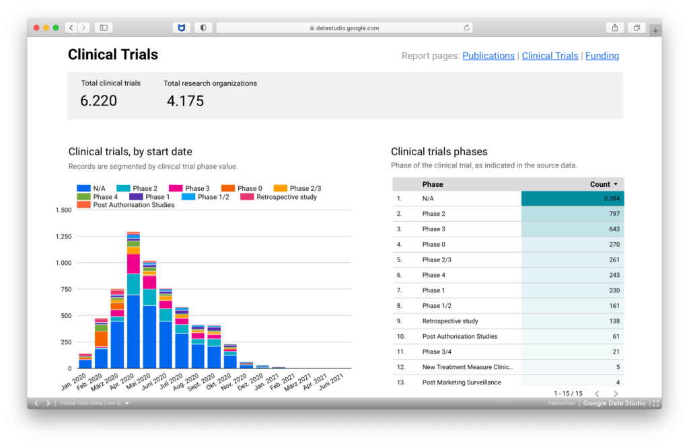The width and height of the screenshot is (689, 445).
Task: Add a new tab with plus
Action: click(x=655, y=31)
